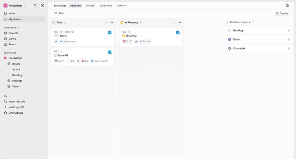This screenshot has width=296, height=159.
Task: Open In Progress column more options
Action: [x=175, y=22]
